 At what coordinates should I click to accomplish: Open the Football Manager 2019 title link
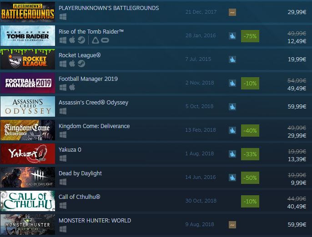pos(88,79)
